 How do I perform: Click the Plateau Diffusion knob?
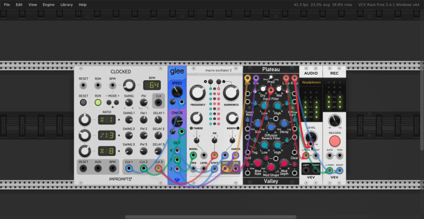click(x=271, y=127)
